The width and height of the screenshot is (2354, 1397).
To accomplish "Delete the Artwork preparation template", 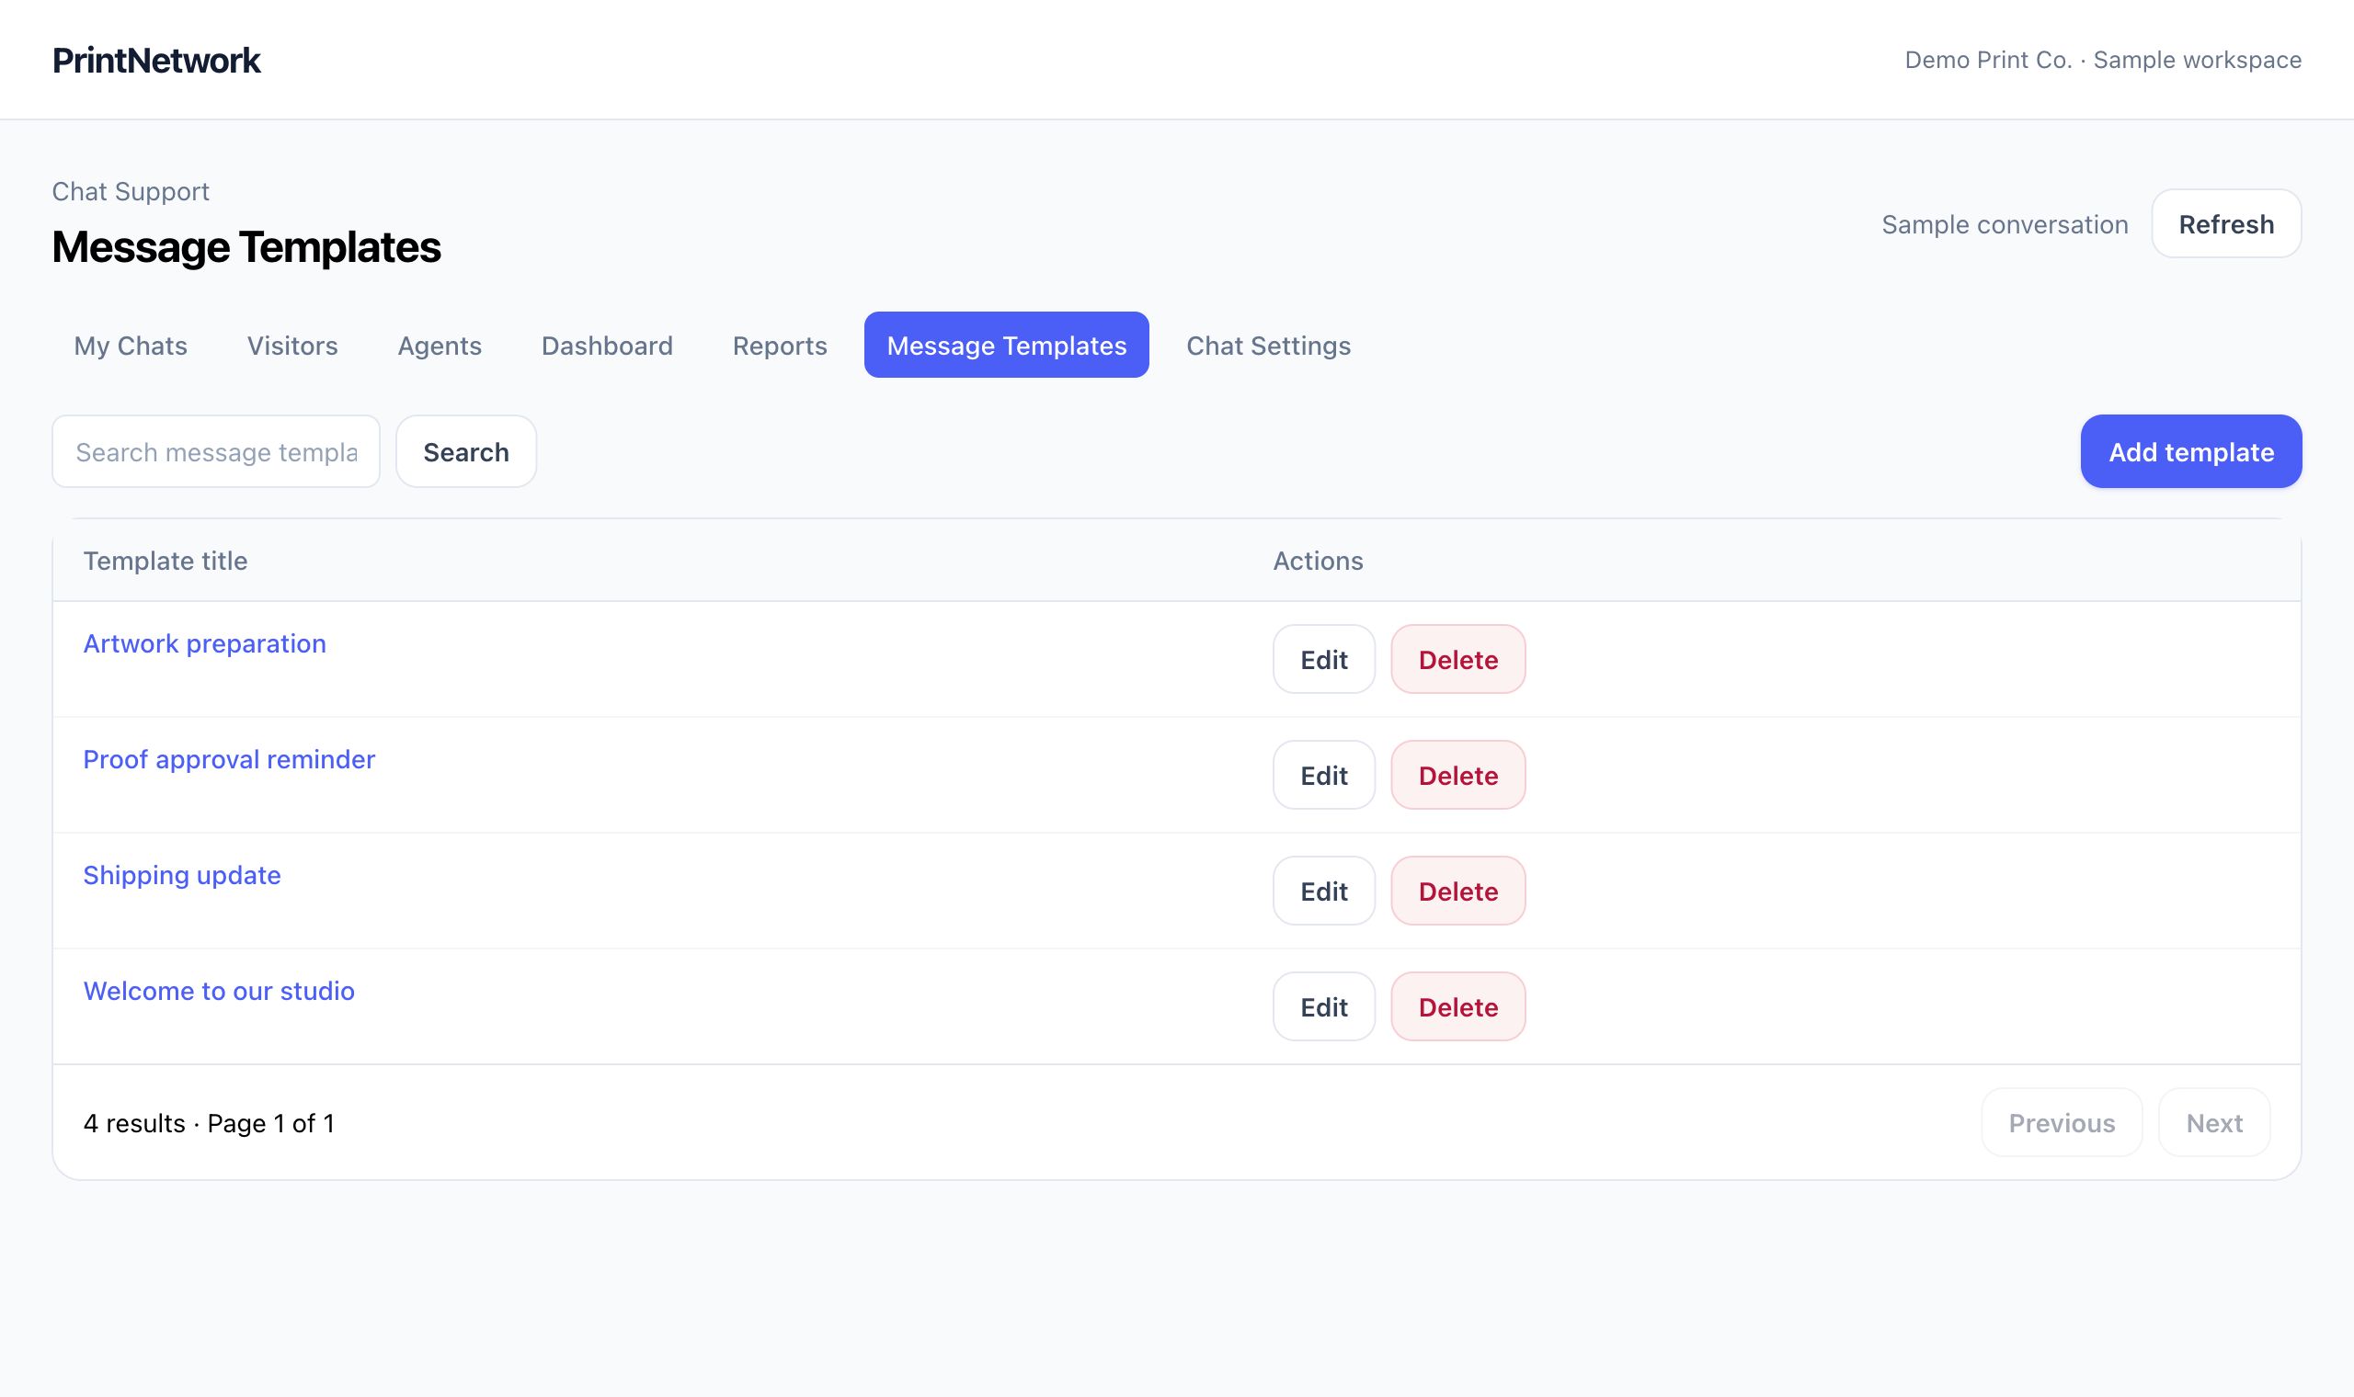I will (x=1457, y=660).
